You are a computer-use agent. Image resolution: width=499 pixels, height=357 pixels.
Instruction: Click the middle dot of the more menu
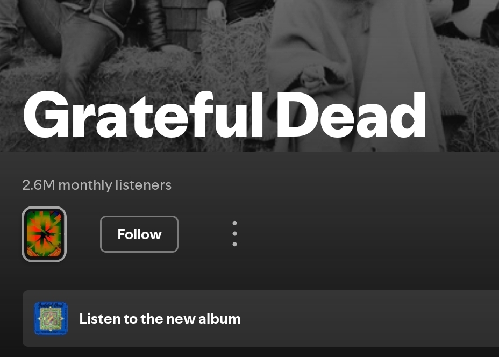(234, 233)
